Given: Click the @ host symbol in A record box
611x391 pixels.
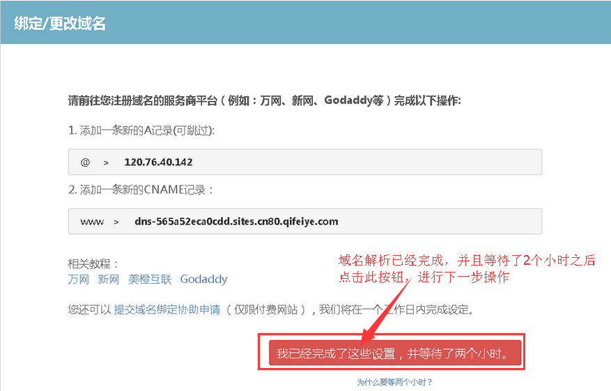Looking at the screenshot, I should tap(85, 162).
